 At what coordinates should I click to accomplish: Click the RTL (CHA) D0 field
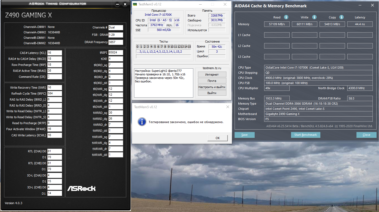point(55,151)
